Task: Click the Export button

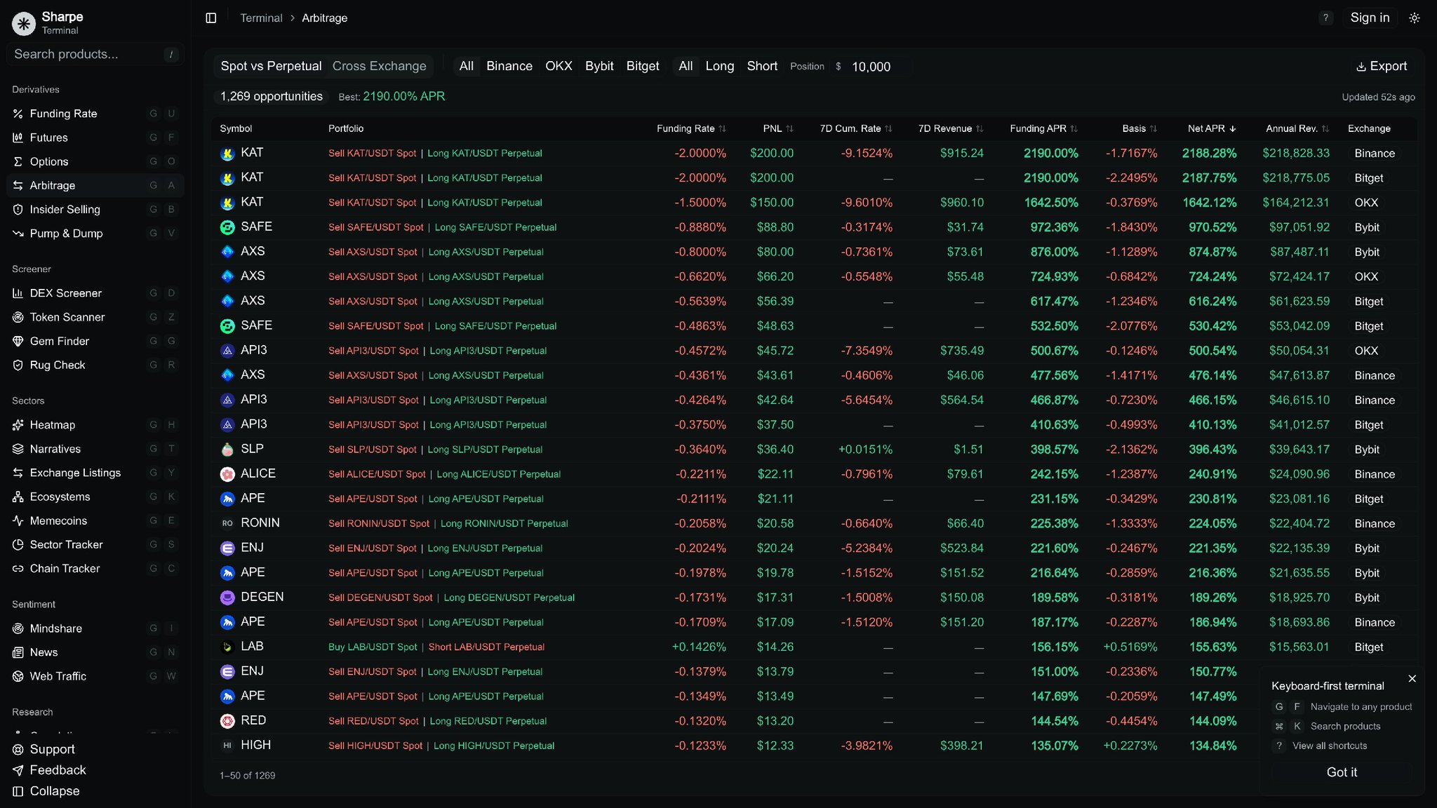Action: [x=1381, y=66]
